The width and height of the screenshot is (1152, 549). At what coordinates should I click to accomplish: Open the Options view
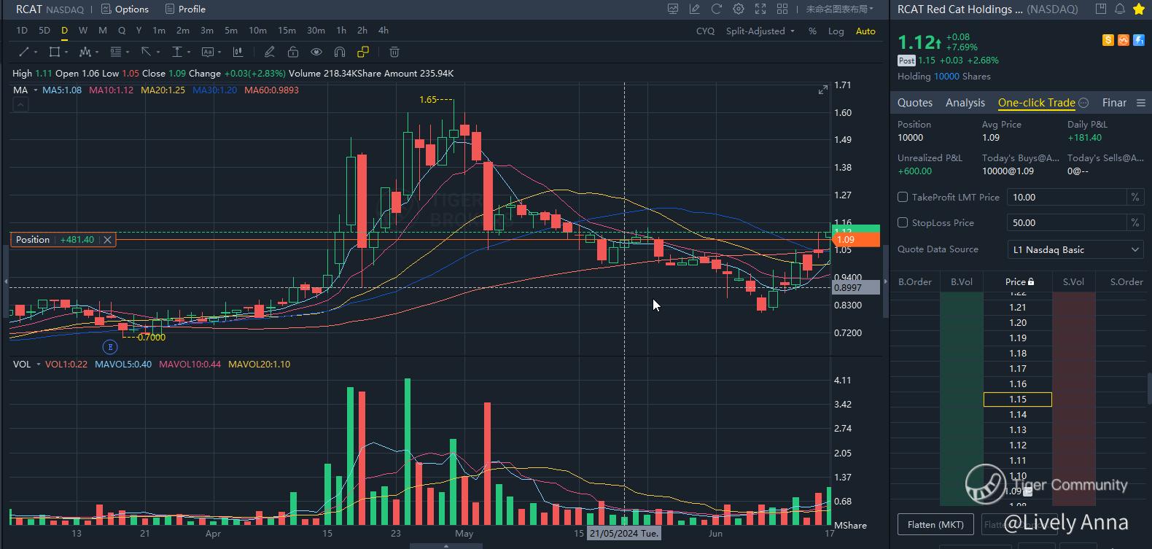pyautogui.click(x=125, y=9)
